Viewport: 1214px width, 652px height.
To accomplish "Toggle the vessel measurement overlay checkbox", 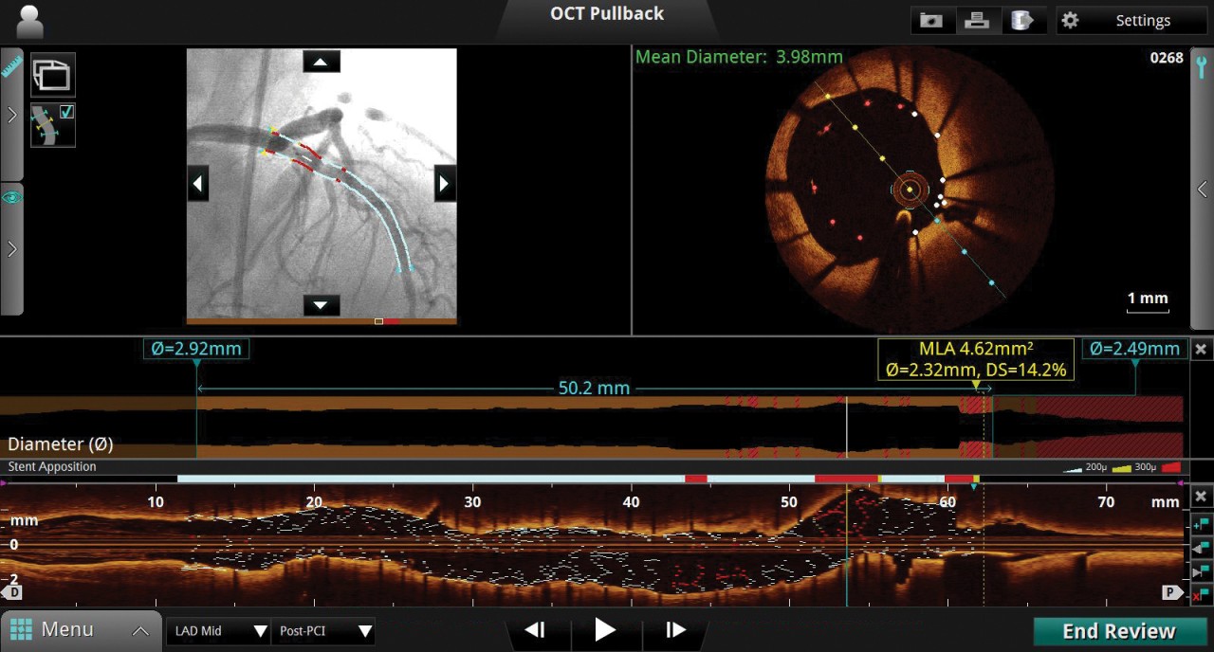I will coord(66,112).
